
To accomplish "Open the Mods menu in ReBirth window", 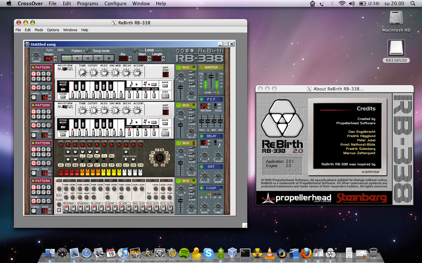I will [x=39, y=30].
